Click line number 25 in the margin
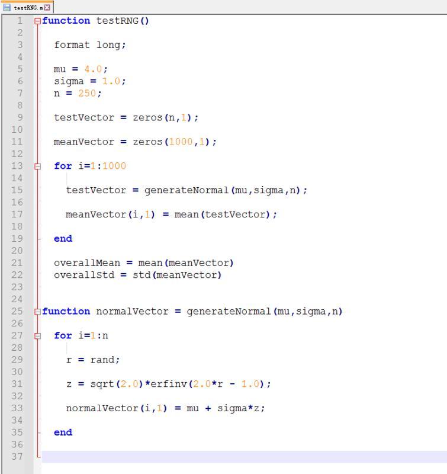 pyautogui.click(x=17, y=312)
